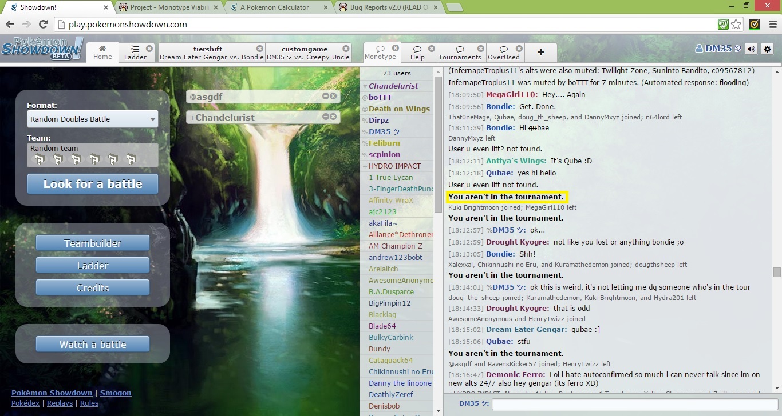Close the +Chandelurist private message
The width and height of the screenshot is (782, 416).
333,117
